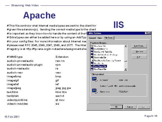The height and width of the screenshot is (122, 162).
Task: Close the Folder Options dialog window
Action: click(x=149, y=33)
